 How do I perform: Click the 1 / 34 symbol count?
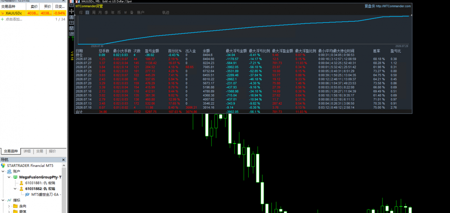60,19
